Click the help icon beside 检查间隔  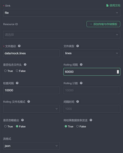[x=17, y=83]
